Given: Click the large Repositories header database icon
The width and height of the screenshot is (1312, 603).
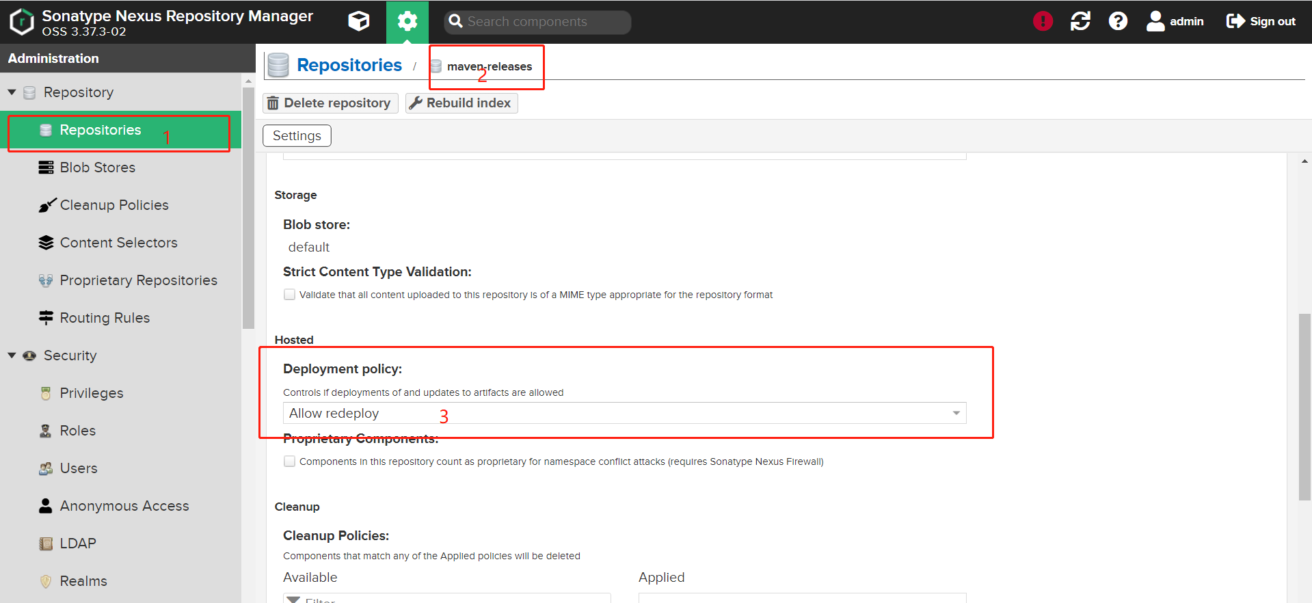Looking at the screenshot, I should point(278,65).
